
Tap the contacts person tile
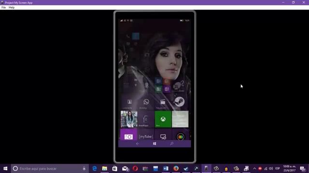tap(129, 102)
